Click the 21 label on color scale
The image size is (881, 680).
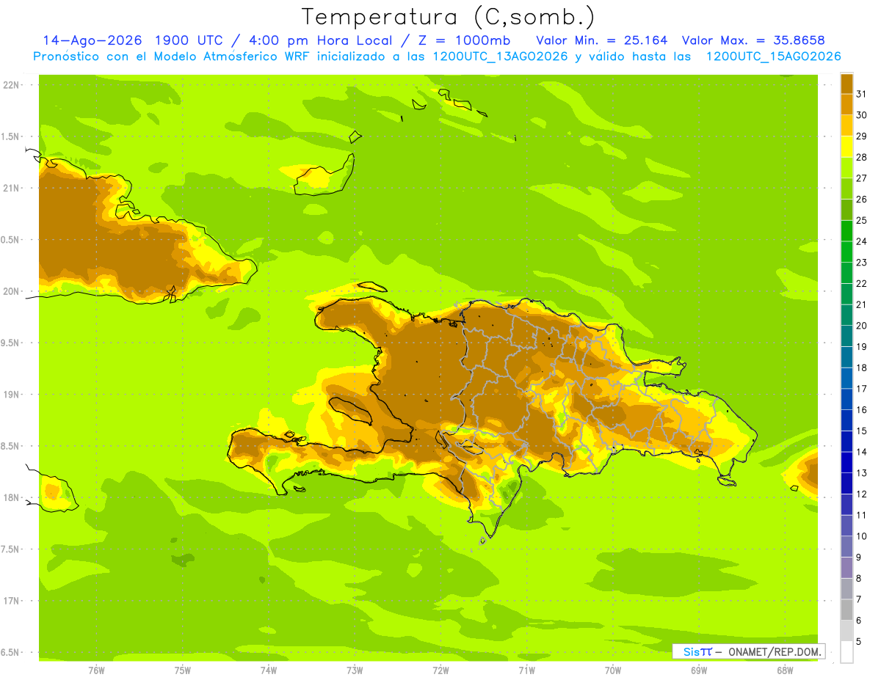point(861,304)
